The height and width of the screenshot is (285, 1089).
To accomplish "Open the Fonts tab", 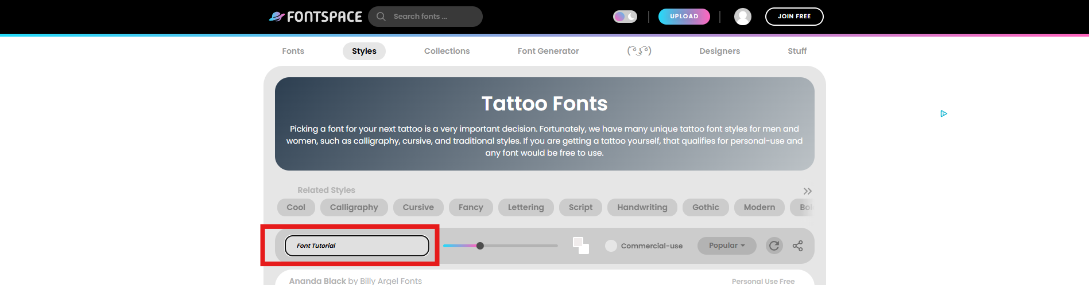I will tap(293, 51).
